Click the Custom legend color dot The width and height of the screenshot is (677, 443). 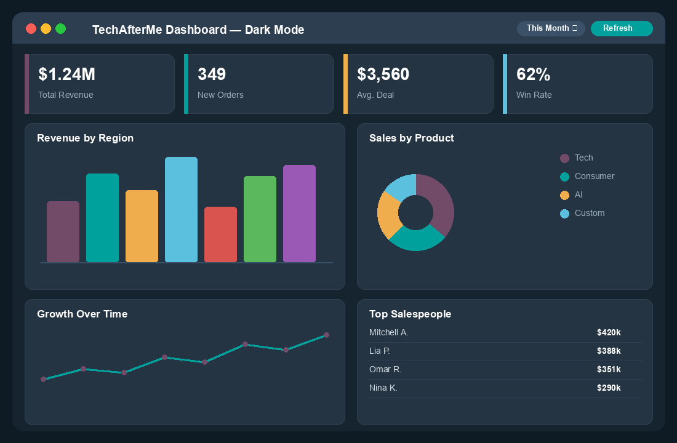point(564,214)
